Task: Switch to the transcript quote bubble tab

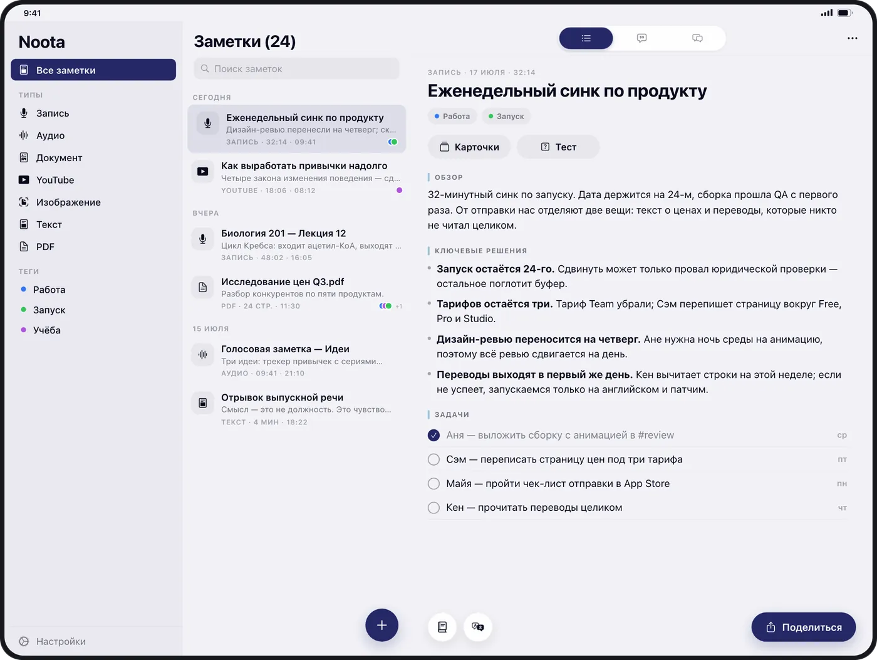Action: pyautogui.click(x=641, y=38)
